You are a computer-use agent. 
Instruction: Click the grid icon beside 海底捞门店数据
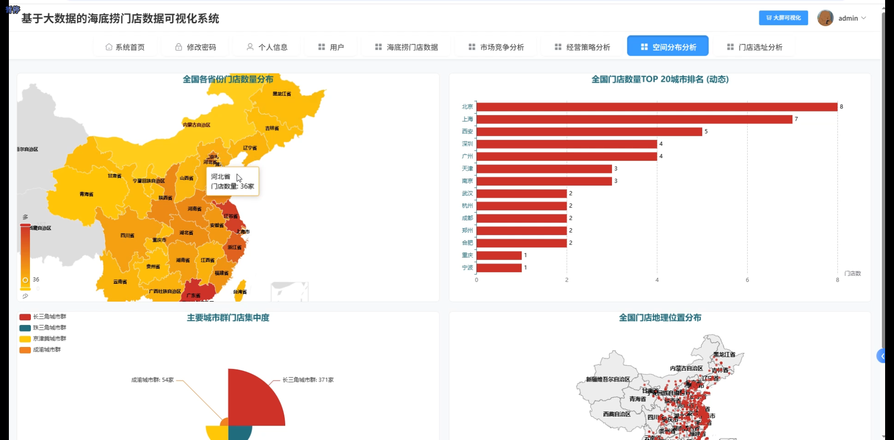(378, 47)
